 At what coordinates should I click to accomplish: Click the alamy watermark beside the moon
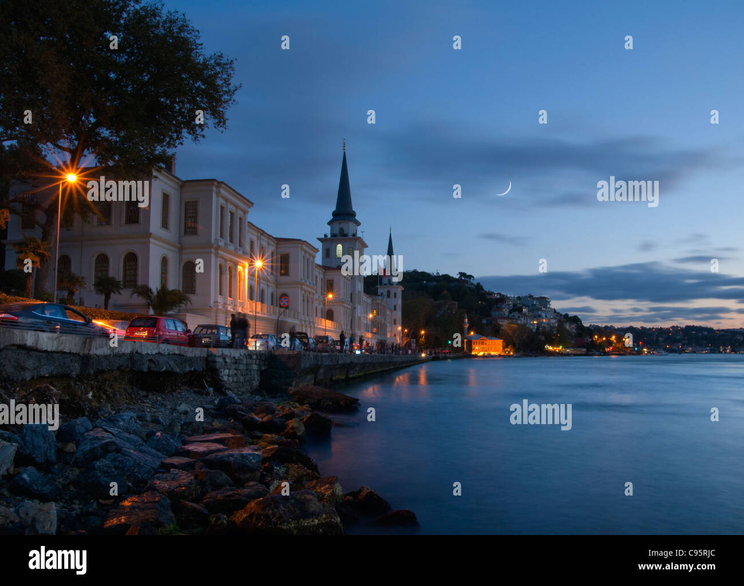tap(627, 192)
